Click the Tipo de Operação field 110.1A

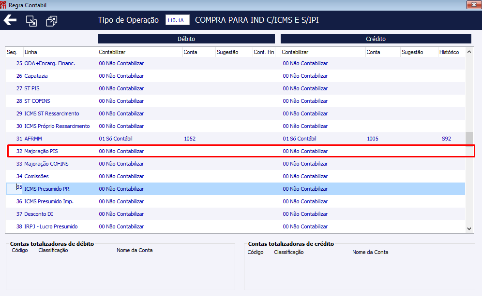click(178, 20)
